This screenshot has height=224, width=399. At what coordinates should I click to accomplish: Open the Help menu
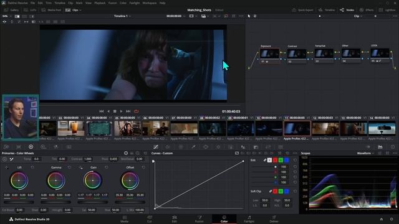coord(162,3)
